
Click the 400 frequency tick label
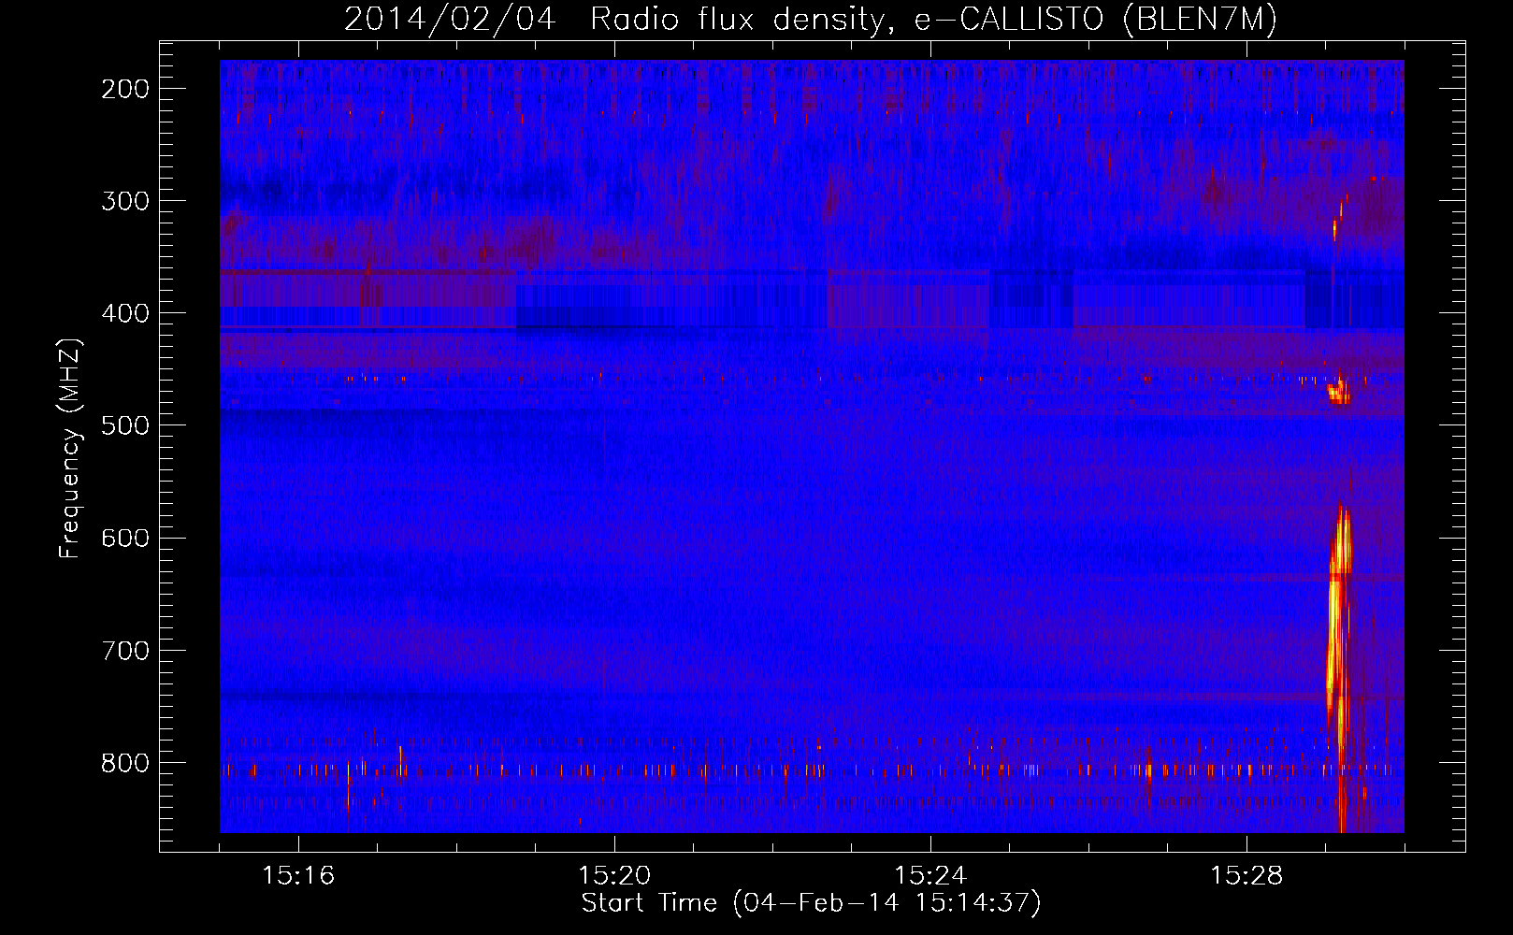(x=124, y=313)
